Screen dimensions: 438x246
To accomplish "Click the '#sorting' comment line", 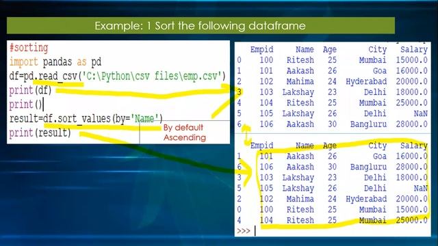I will (x=29, y=48).
